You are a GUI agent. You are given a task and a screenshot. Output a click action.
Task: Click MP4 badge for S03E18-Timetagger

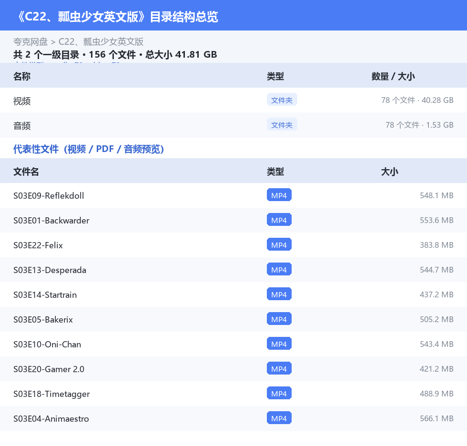[x=279, y=393]
